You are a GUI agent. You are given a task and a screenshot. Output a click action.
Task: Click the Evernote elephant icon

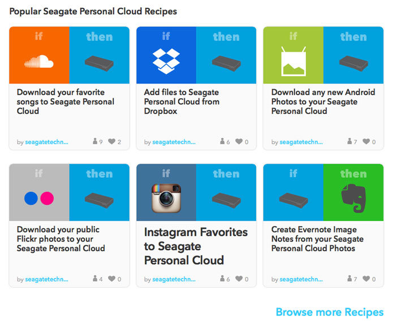(354, 198)
